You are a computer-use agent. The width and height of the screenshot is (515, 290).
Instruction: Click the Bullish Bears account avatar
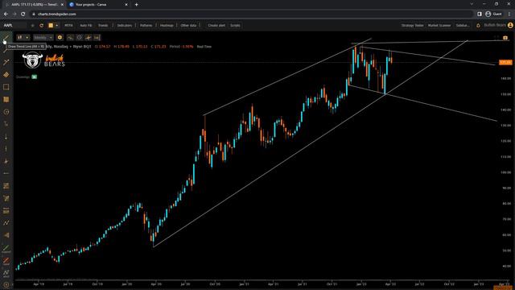coord(510,25)
